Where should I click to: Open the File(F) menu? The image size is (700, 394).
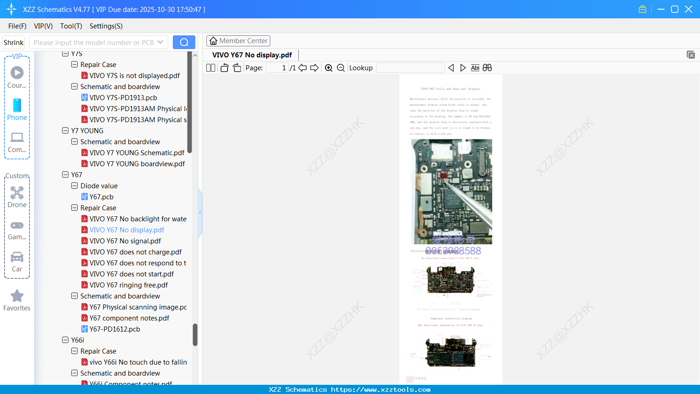click(17, 26)
